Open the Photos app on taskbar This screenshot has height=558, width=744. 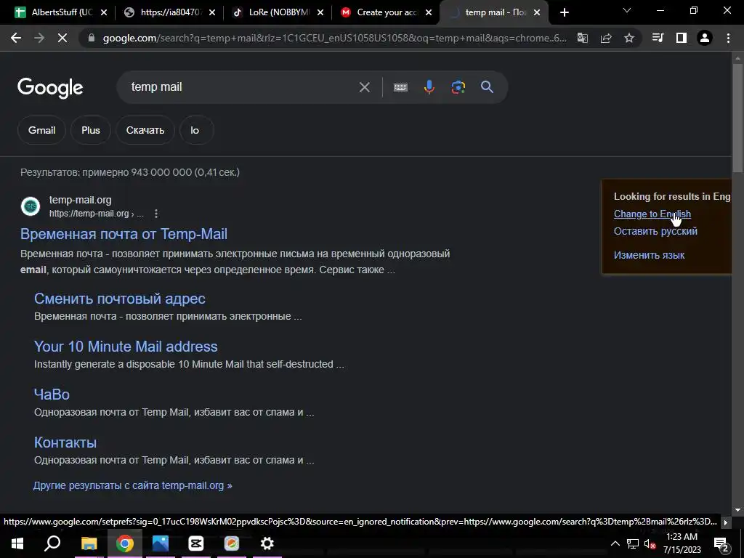coord(161,543)
